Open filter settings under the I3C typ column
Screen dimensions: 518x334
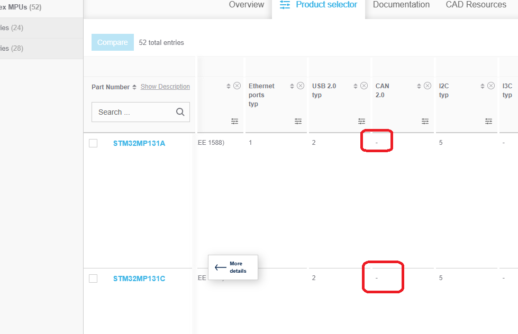[516, 121]
